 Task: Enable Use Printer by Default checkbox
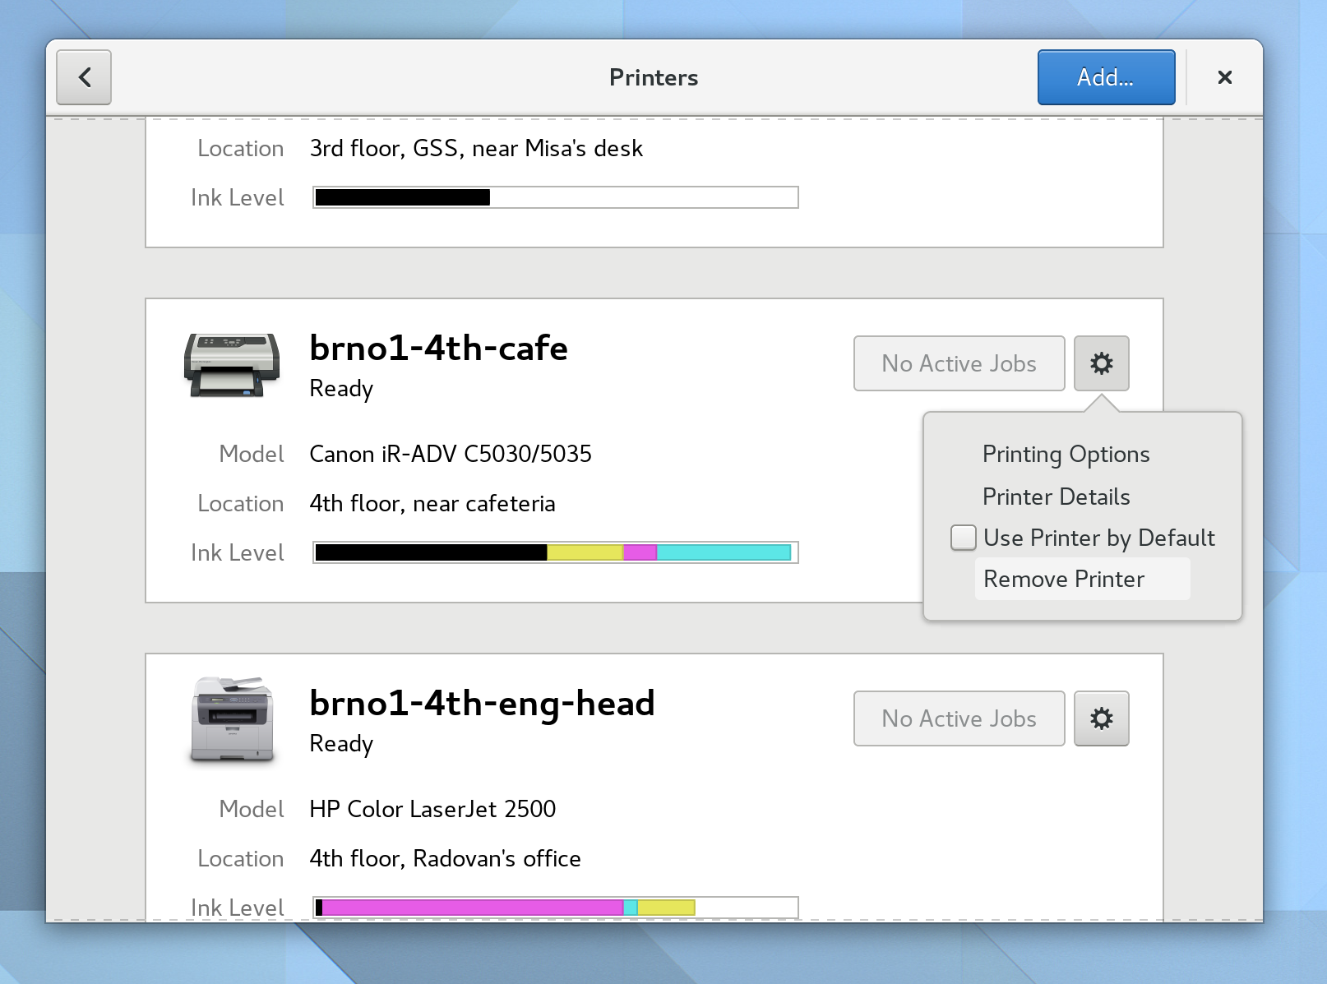pos(964,538)
